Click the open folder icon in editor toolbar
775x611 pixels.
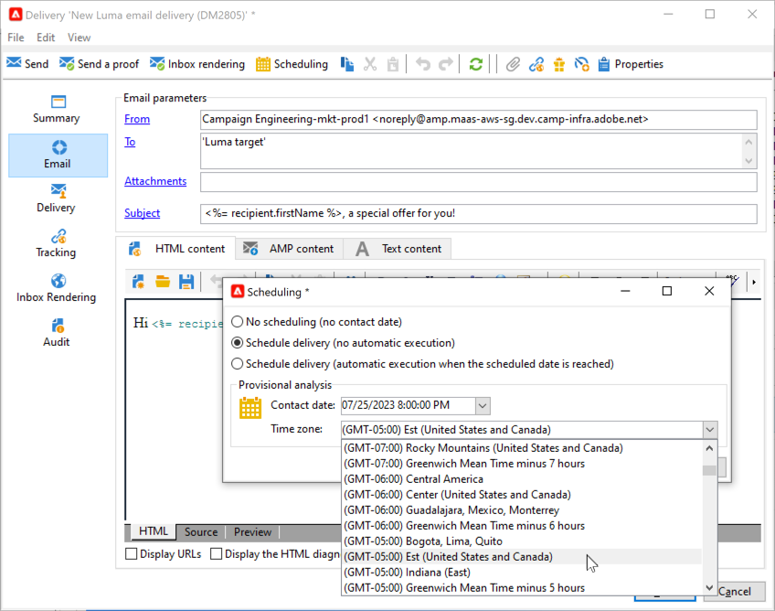pos(163,282)
